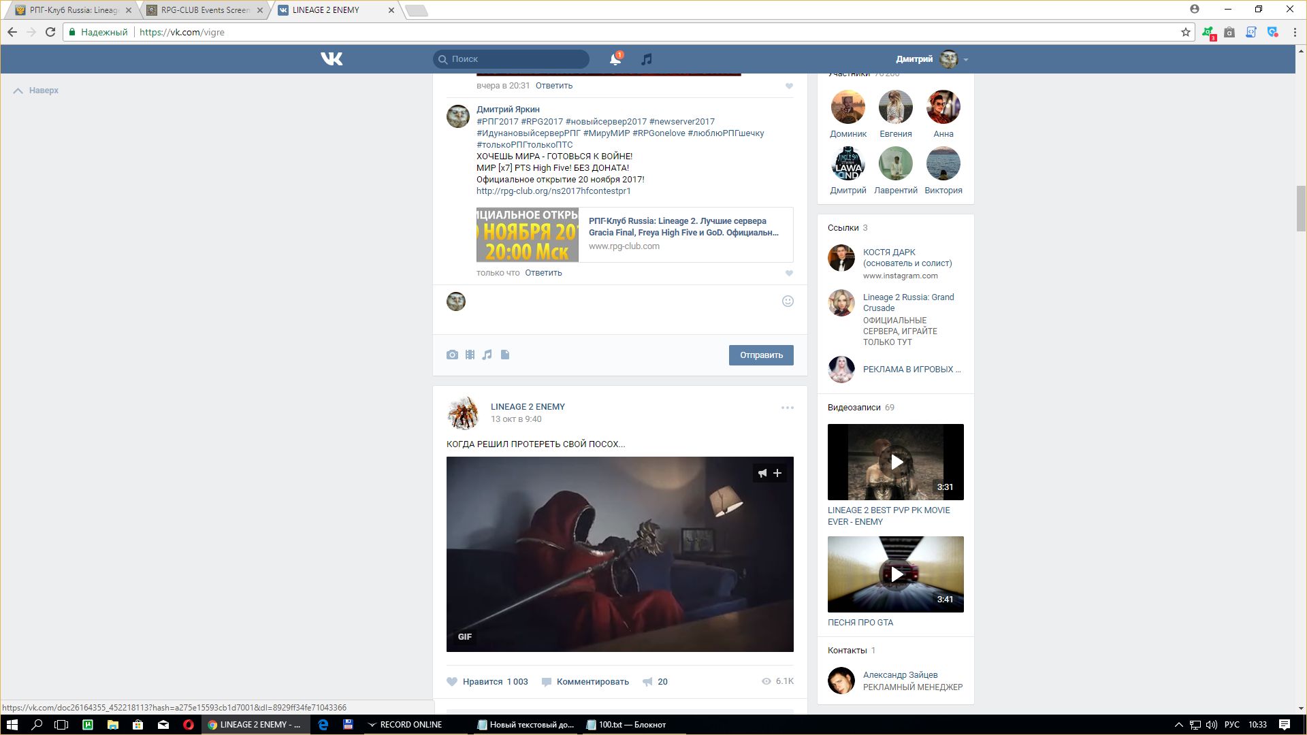This screenshot has width=1307, height=735.
Task: Open VK notifications bell icon
Action: 615,59
